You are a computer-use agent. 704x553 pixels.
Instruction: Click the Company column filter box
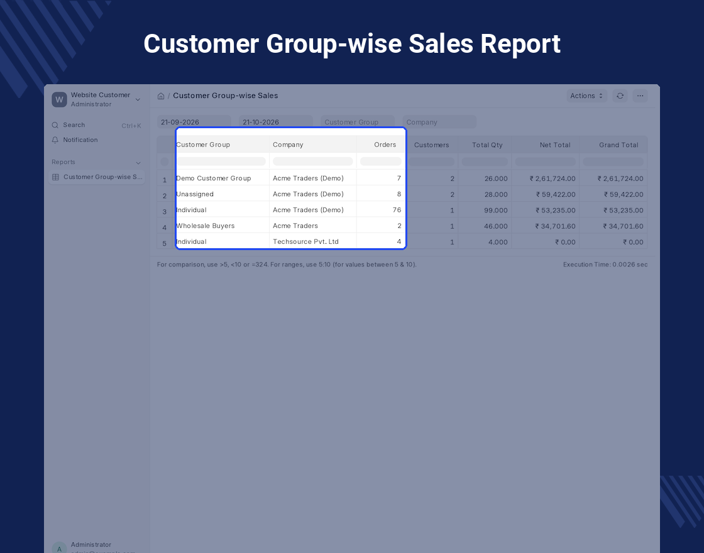click(313, 161)
